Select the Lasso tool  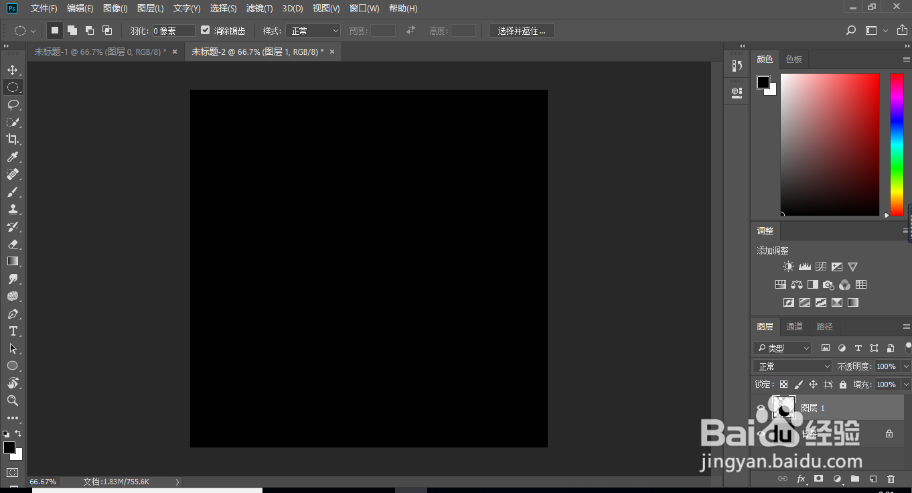pyautogui.click(x=12, y=104)
